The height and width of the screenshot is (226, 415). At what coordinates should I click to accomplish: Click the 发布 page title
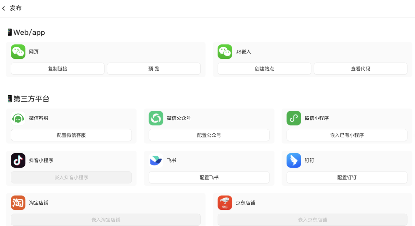click(16, 8)
